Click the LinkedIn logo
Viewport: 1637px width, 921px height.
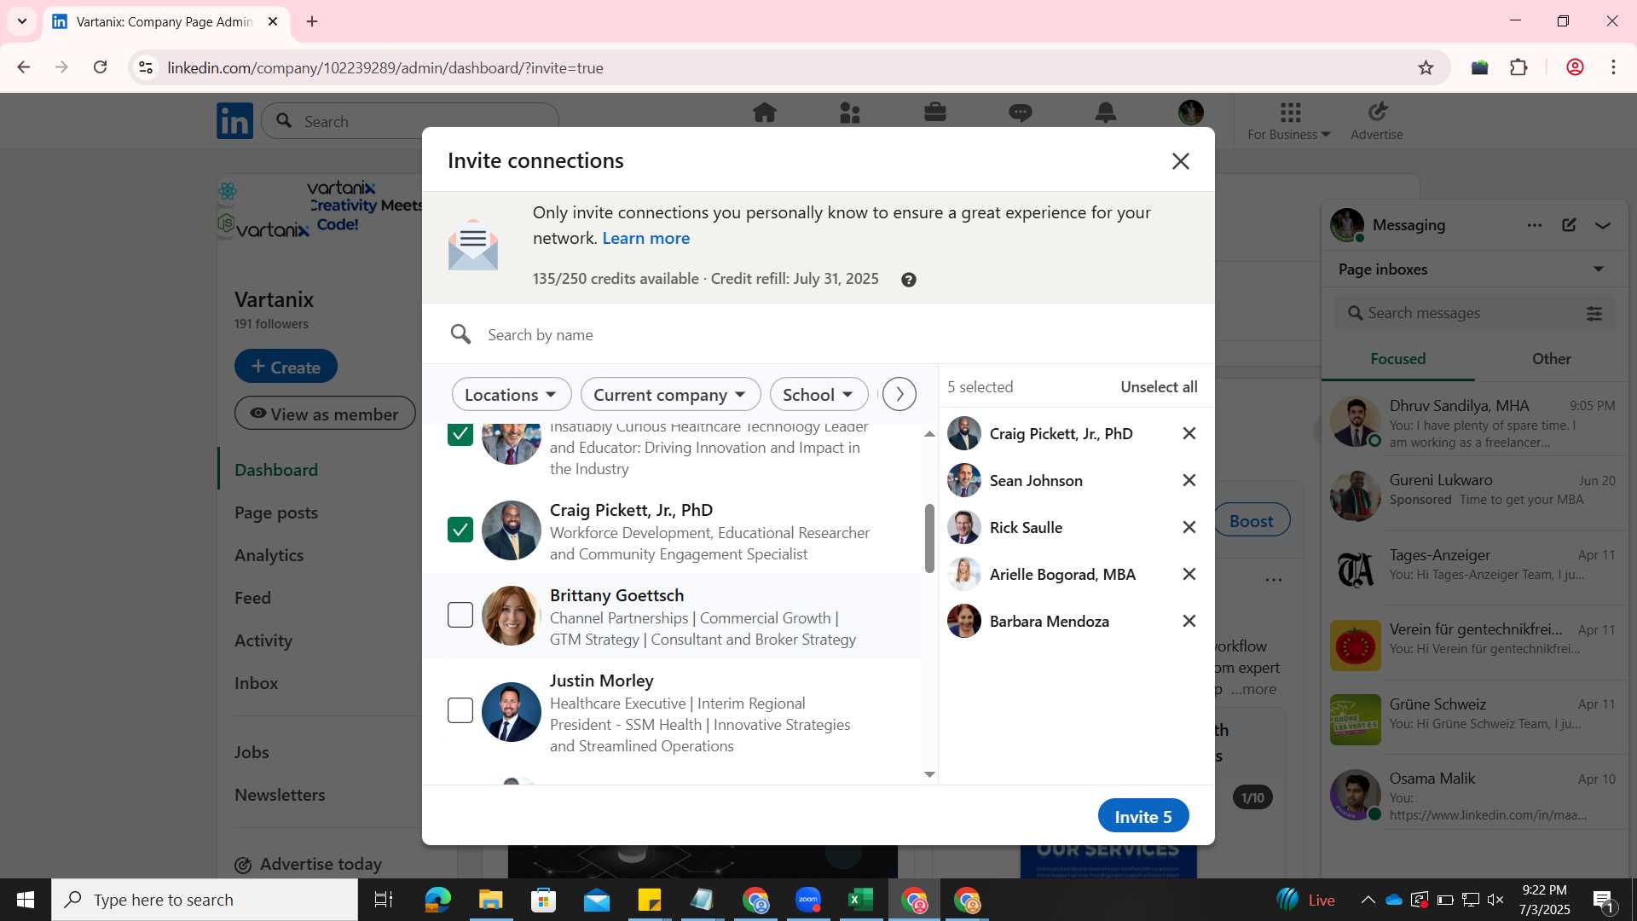click(x=234, y=121)
